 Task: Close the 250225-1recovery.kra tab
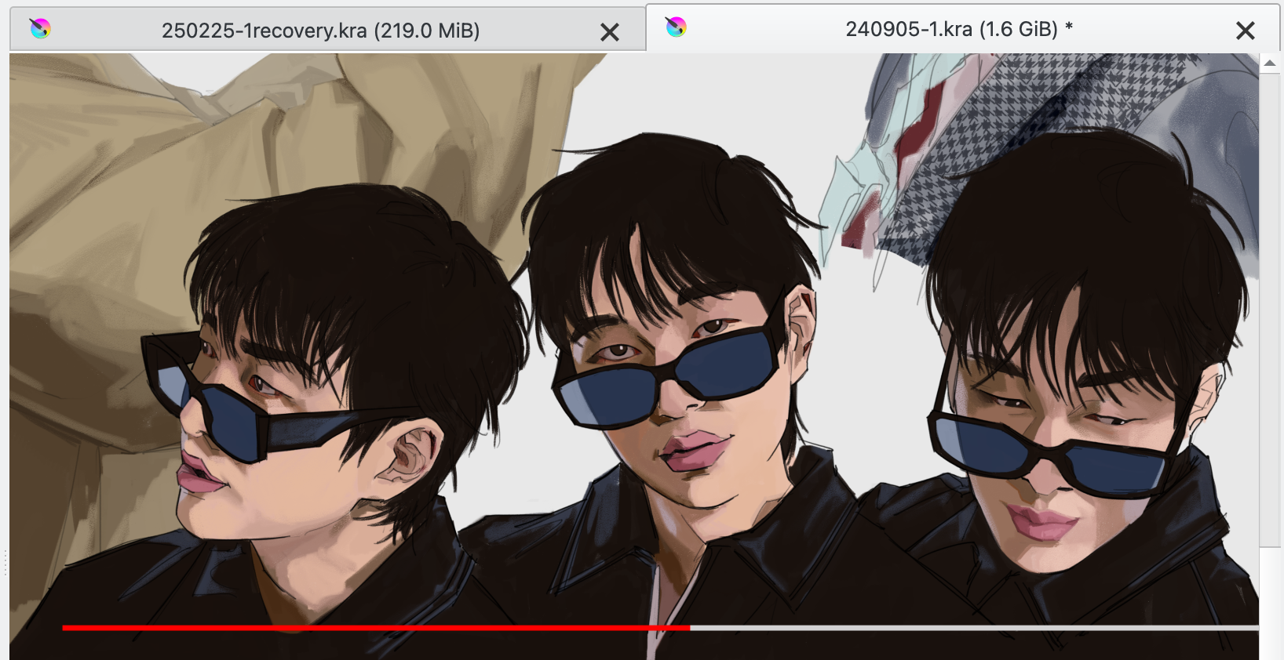pos(610,32)
